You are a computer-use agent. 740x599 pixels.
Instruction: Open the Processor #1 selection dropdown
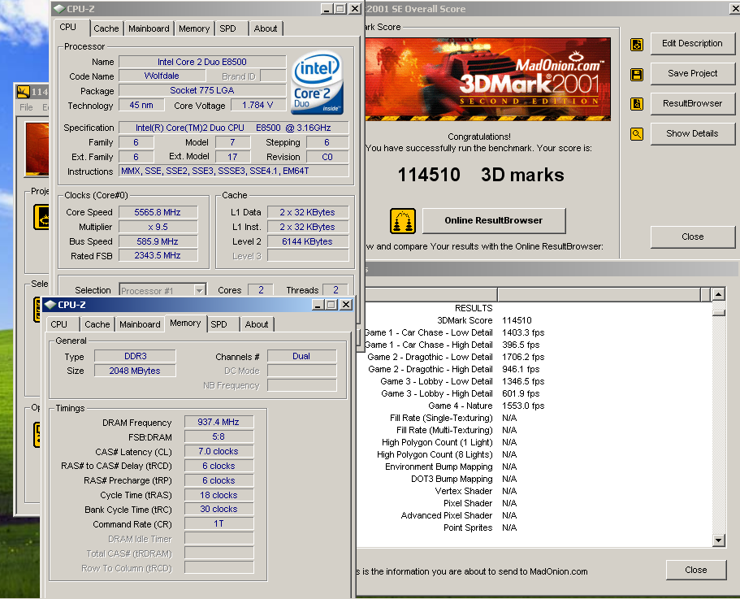tap(200, 290)
